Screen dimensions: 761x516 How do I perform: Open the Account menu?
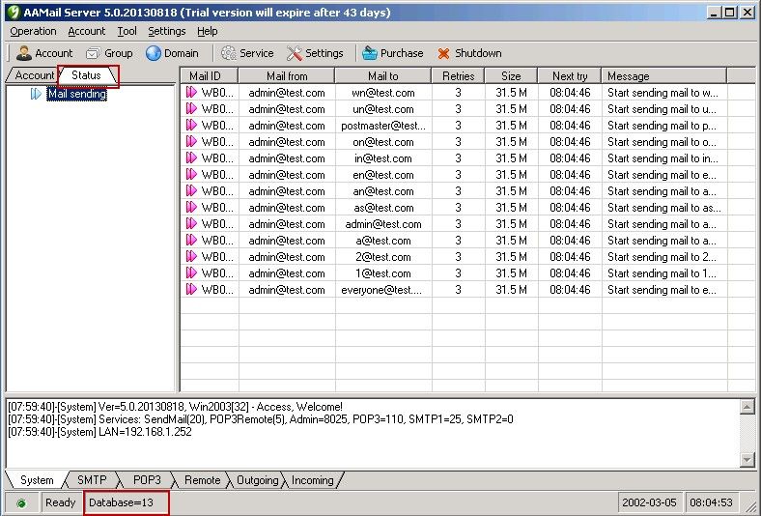point(86,31)
